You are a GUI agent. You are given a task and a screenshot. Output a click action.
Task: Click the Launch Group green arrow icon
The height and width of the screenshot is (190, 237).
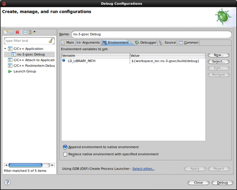click(x=10, y=71)
